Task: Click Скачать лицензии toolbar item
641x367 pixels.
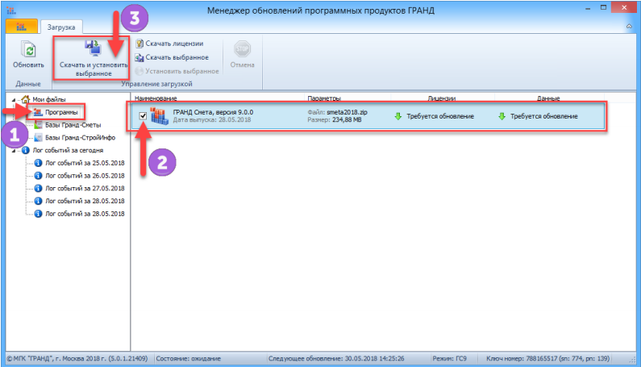Action: tap(169, 44)
